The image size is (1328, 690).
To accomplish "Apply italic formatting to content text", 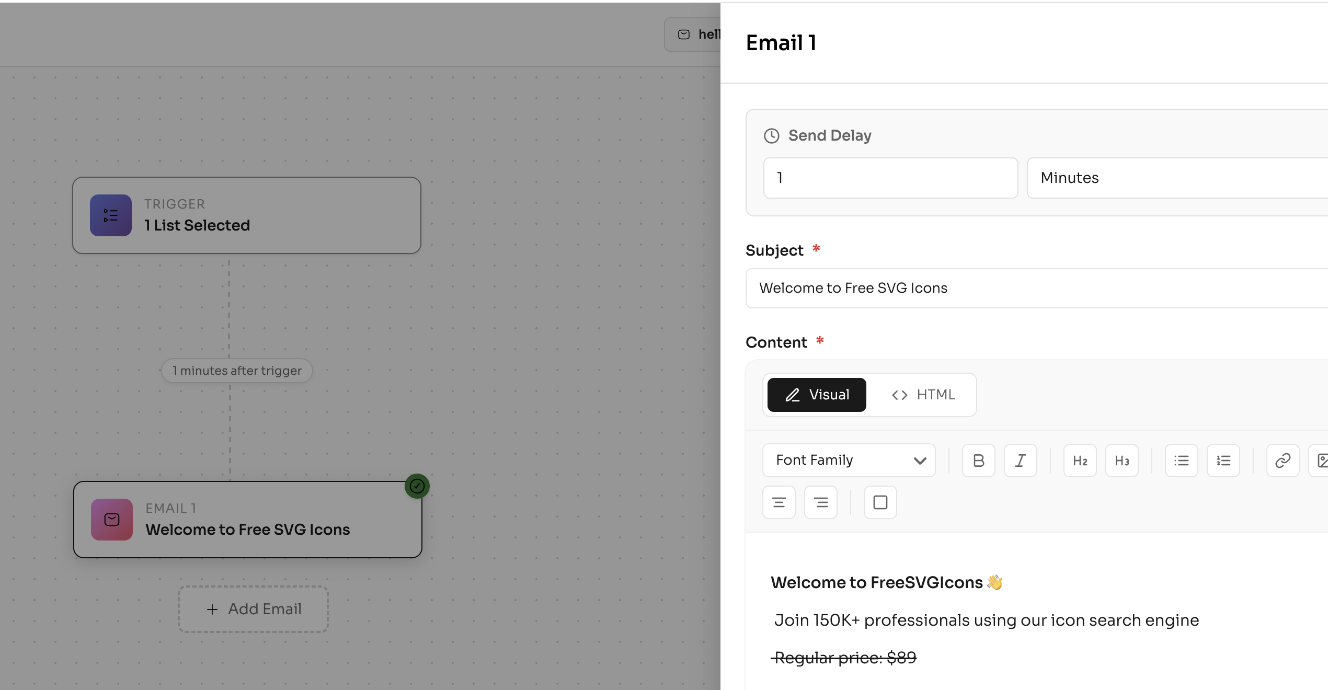I will tap(1020, 461).
